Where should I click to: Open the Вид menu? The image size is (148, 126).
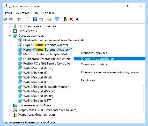click(36, 13)
